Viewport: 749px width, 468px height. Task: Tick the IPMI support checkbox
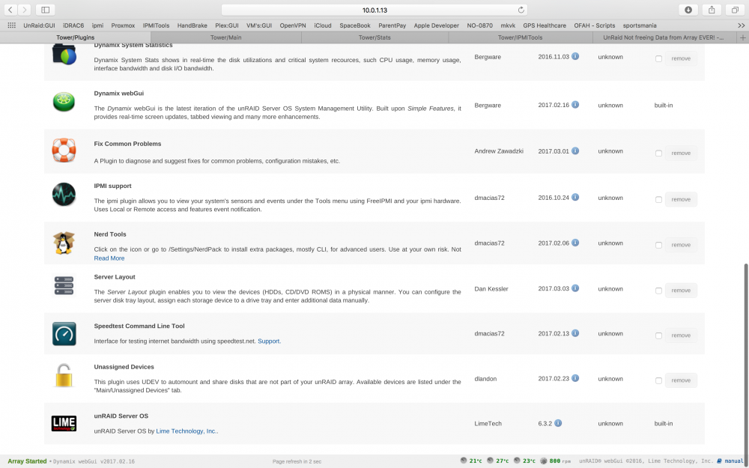pyautogui.click(x=658, y=200)
